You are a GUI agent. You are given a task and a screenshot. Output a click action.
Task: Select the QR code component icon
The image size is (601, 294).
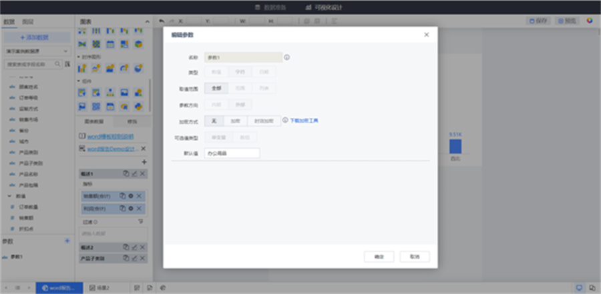[x=96, y=107]
